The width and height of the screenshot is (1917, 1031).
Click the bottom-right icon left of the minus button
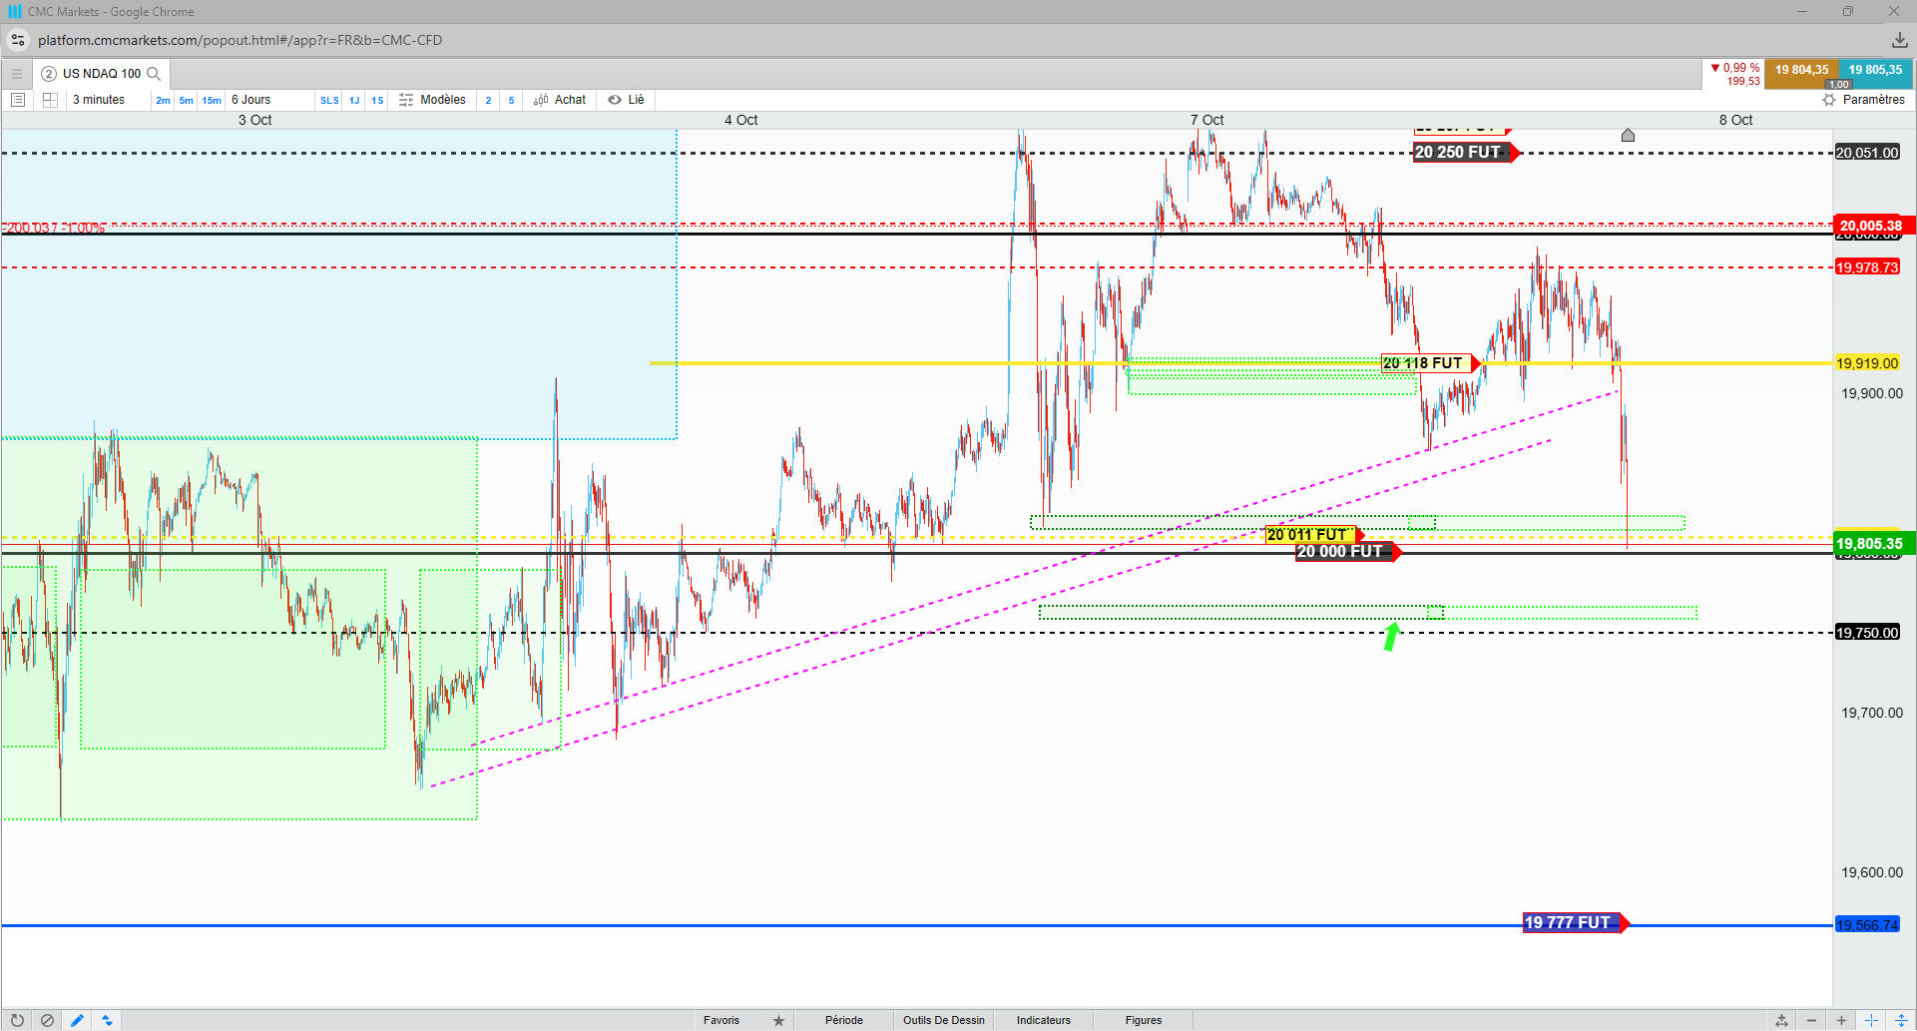1781,1020
